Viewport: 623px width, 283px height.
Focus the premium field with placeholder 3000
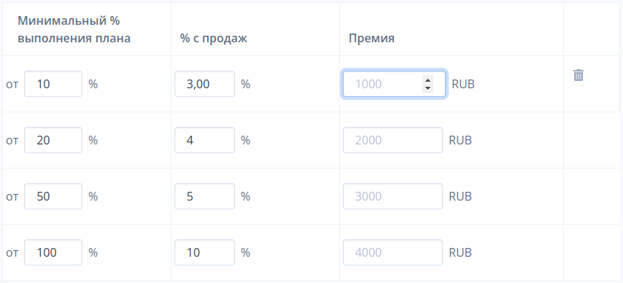coord(392,196)
